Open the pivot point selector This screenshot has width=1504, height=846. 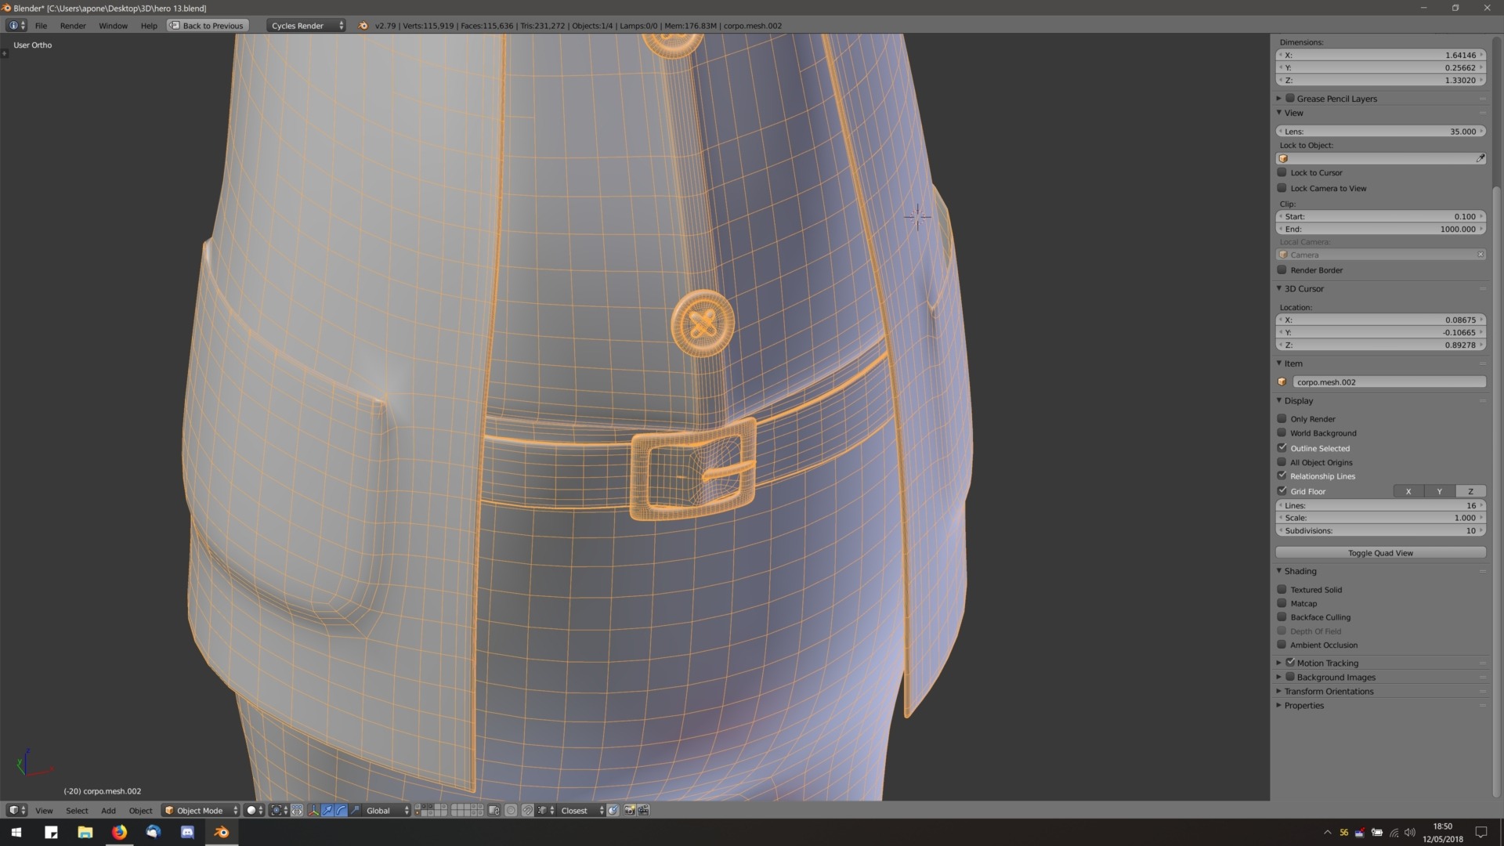click(280, 811)
